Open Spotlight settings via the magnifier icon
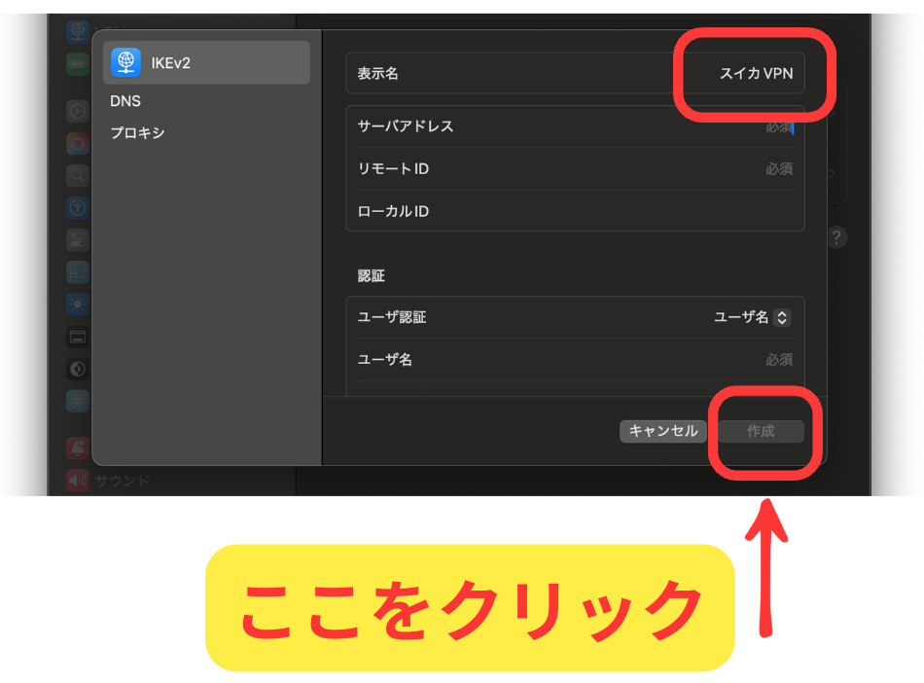This screenshot has height=683, width=924. [x=78, y=176]
